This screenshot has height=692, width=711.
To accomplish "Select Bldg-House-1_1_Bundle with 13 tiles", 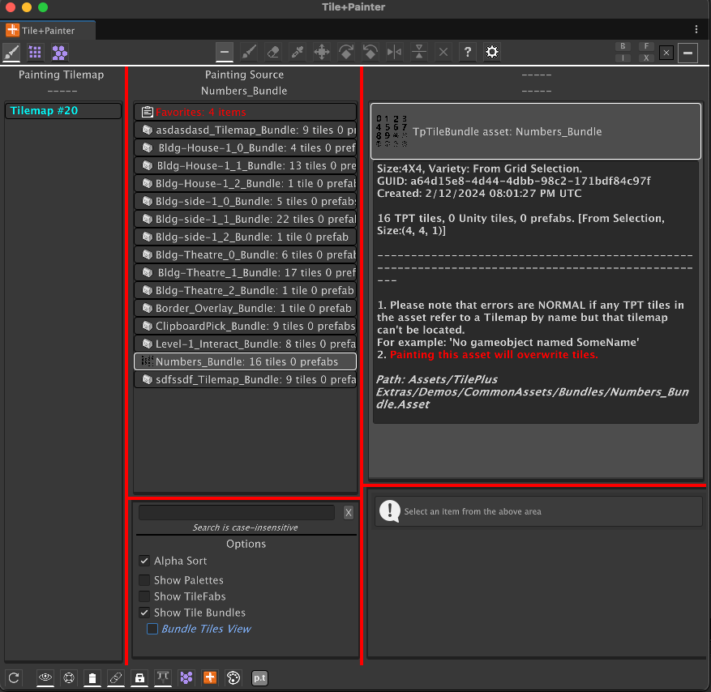I will pyautogui.click(x=245, y=165).
